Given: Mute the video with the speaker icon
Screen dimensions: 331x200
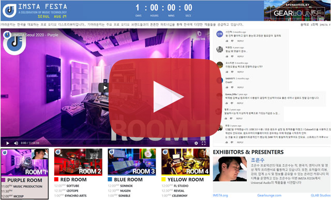Looking at the screenshot, I should pos(16,143).
